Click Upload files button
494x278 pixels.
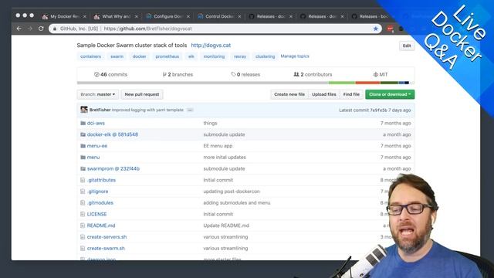[324, 94]
